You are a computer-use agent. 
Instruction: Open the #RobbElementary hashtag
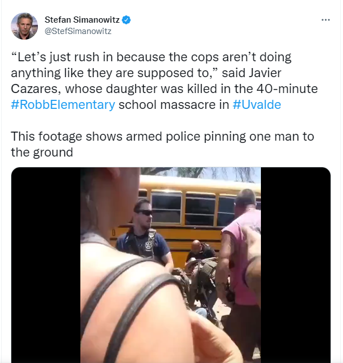pos(63,104)
